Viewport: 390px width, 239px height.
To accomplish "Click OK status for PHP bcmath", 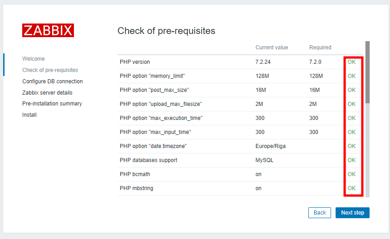I will point(351,174).
